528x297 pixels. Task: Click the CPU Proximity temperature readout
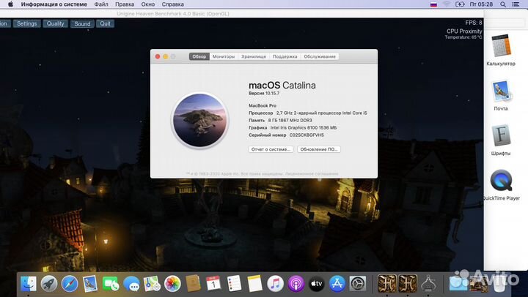[x=463, y=34]
